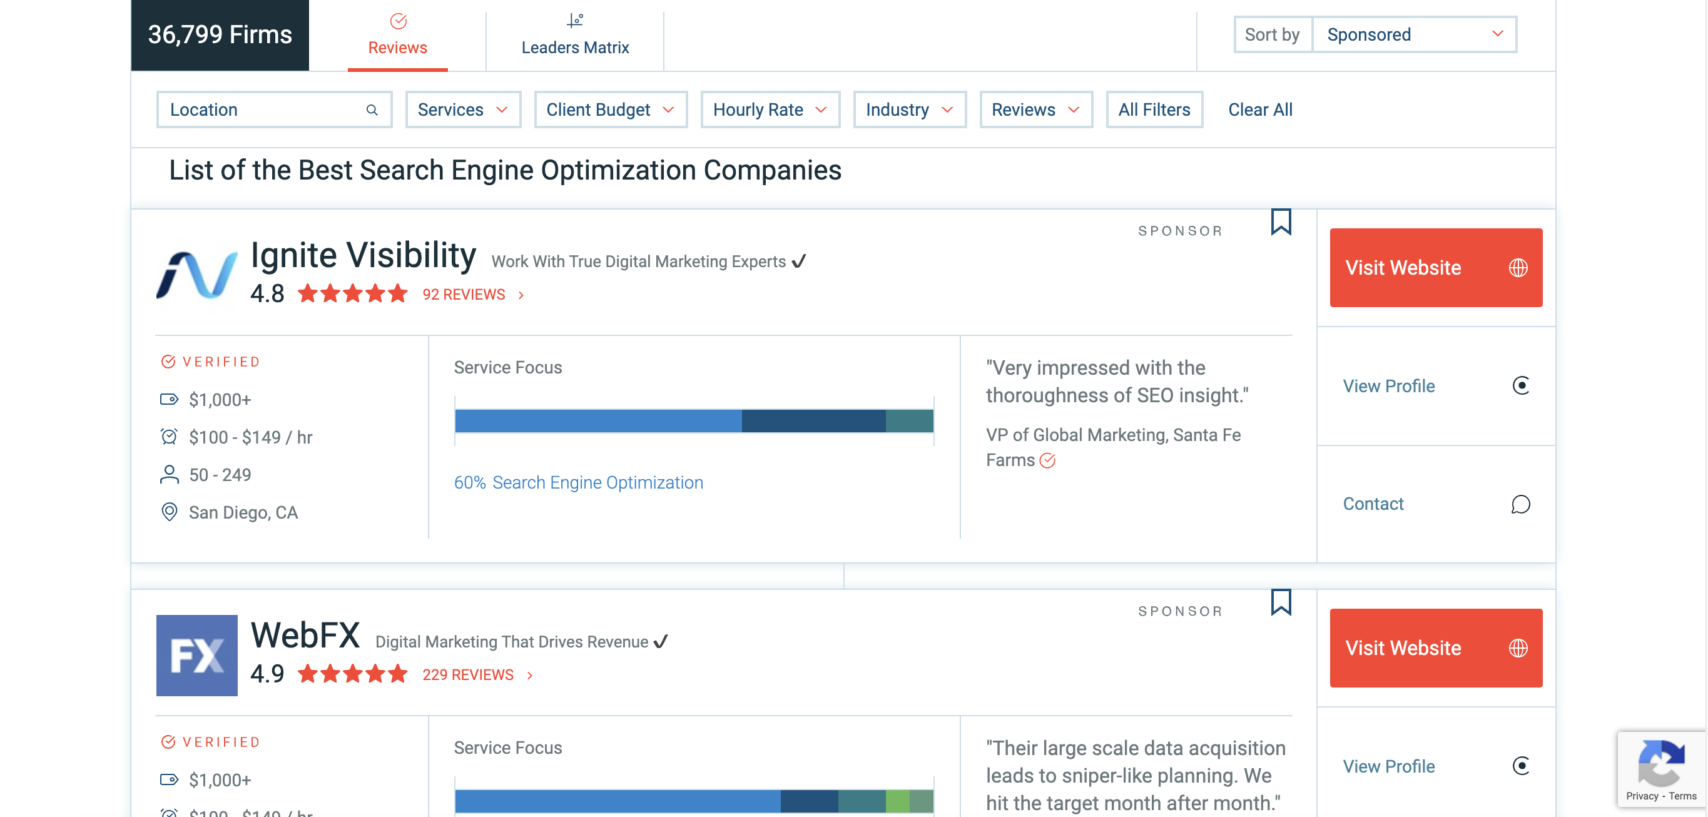The width and height of the screenshot is (1708, 817).
Task: Click the verified check icon after Santa Fe Farms
Action: tap(1047, 460)
